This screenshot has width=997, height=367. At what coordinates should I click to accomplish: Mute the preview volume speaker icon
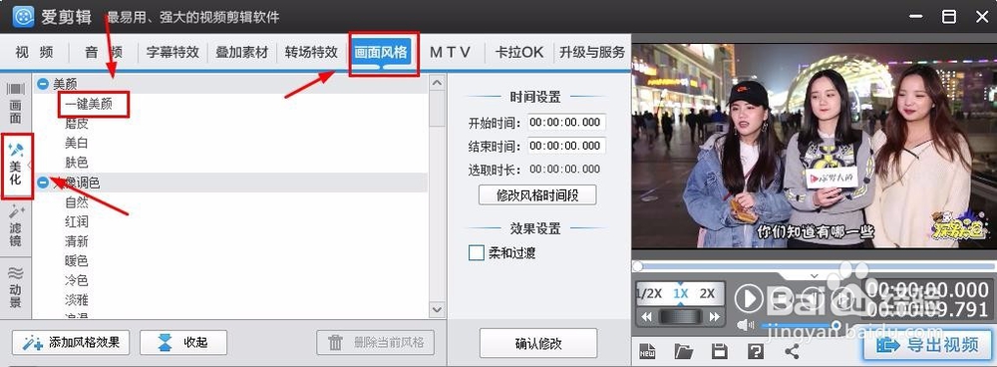(745, 325)
